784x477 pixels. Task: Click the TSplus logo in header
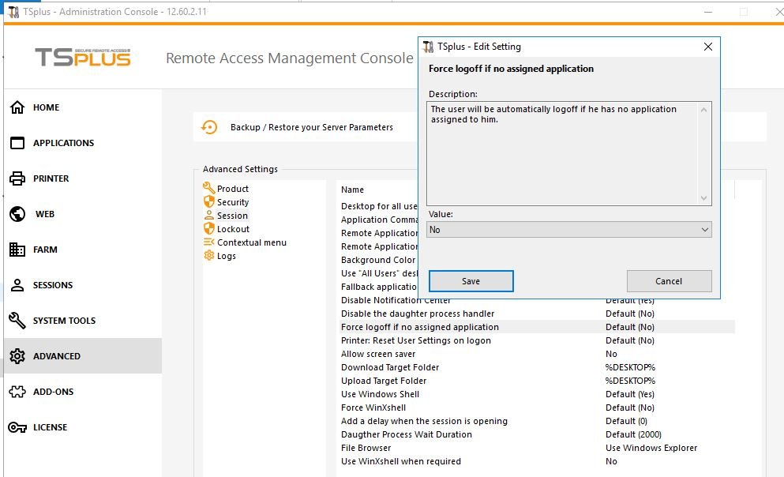[83, 57]
